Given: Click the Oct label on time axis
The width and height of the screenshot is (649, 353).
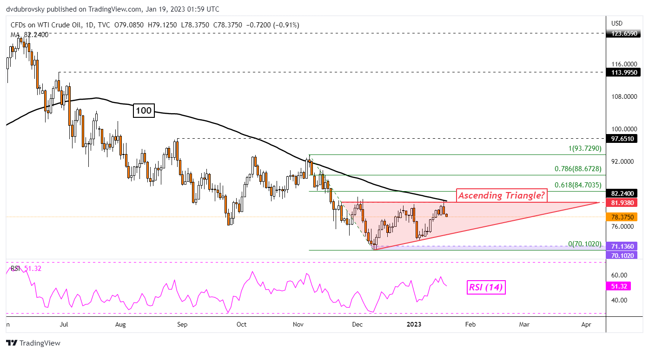Looking at the screenshot, I should pos(241,325).
